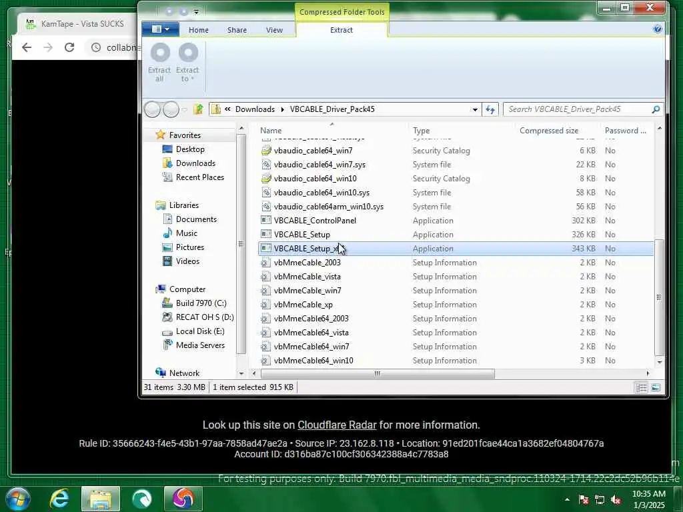Image resolution: width=683 pixels, height=512 pixels.
Task: Click the file list vertical scrollbar thumb
Action: (659, 297)
